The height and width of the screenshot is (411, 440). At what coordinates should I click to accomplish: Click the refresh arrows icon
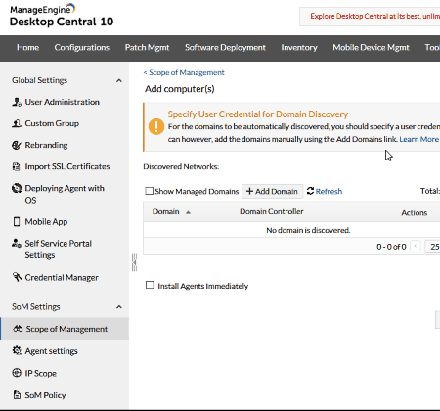tap(310, 191)
